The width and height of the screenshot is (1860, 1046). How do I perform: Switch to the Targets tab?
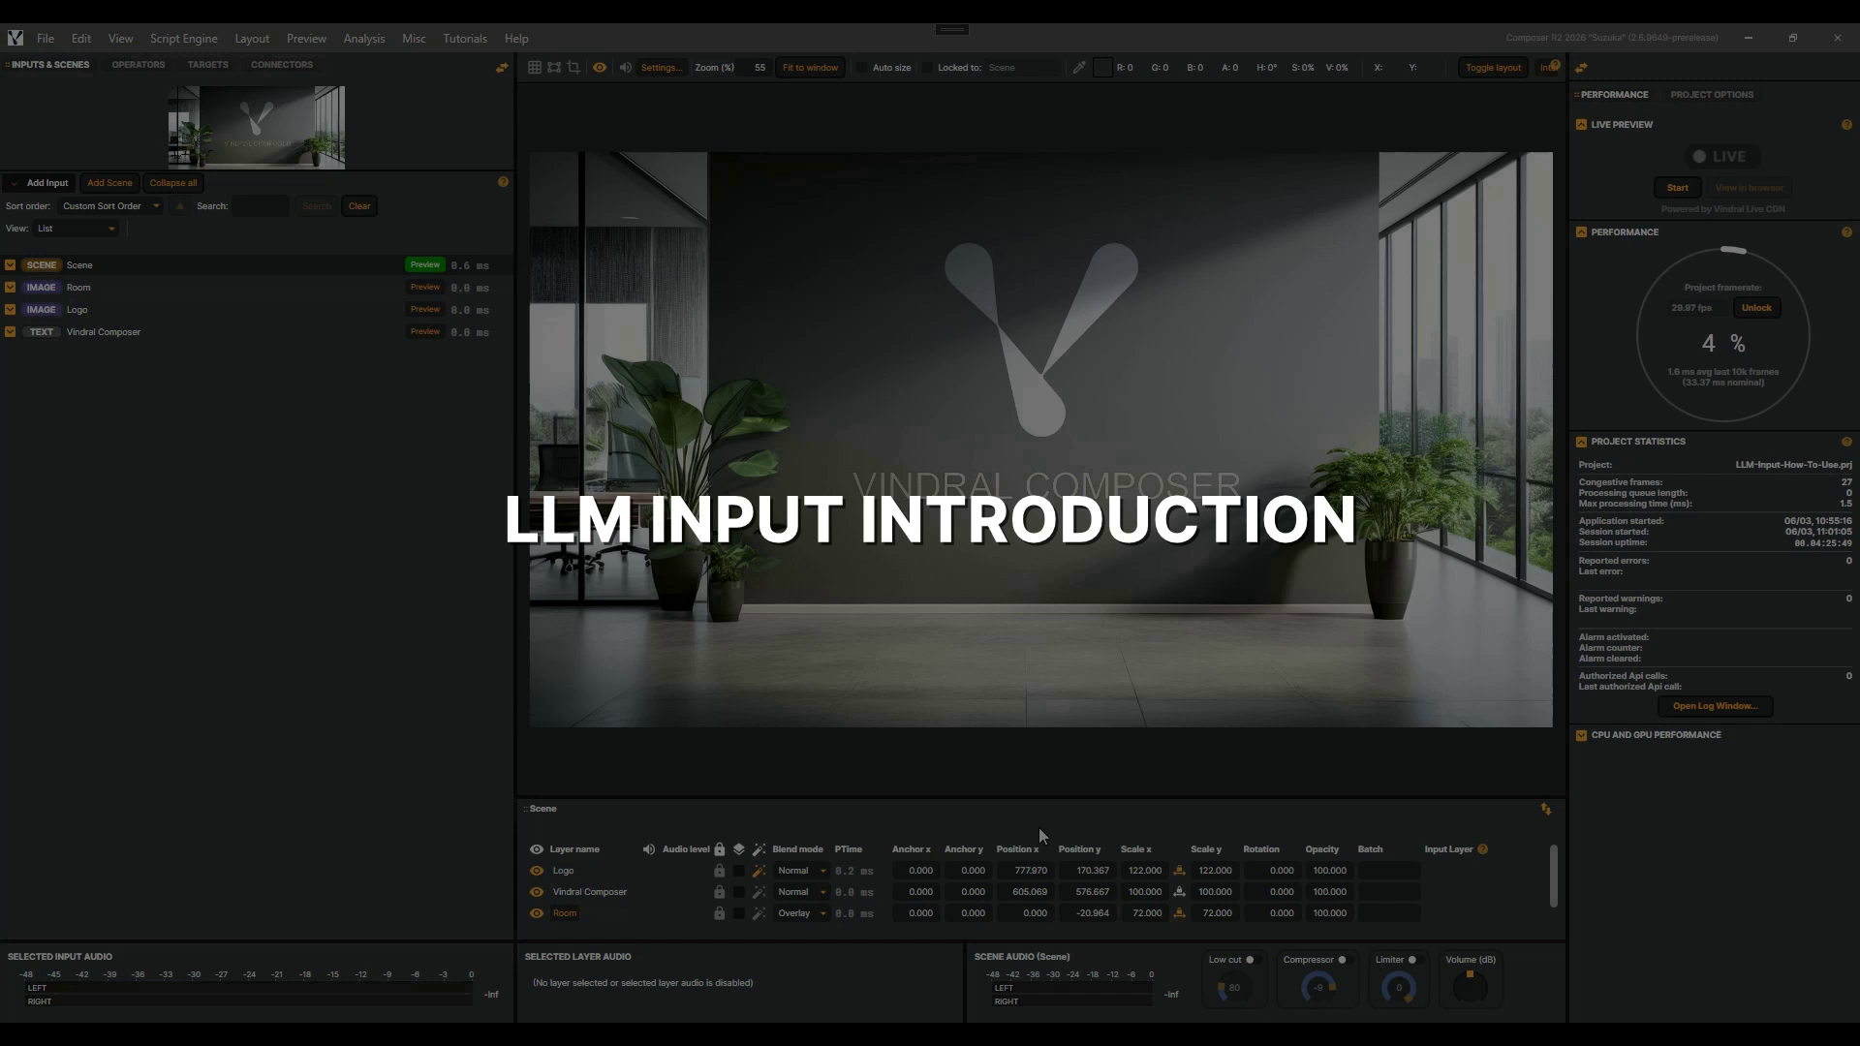208,65
